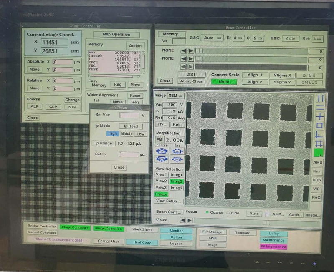Select the corner angle measurement icon
This screenshot has height=272, width=334.
[319, 135]
